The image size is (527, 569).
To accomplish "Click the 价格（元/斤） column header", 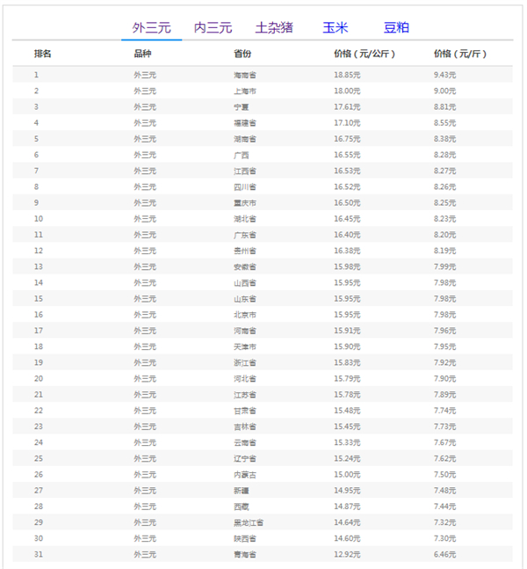I will (x=459, y=55).
